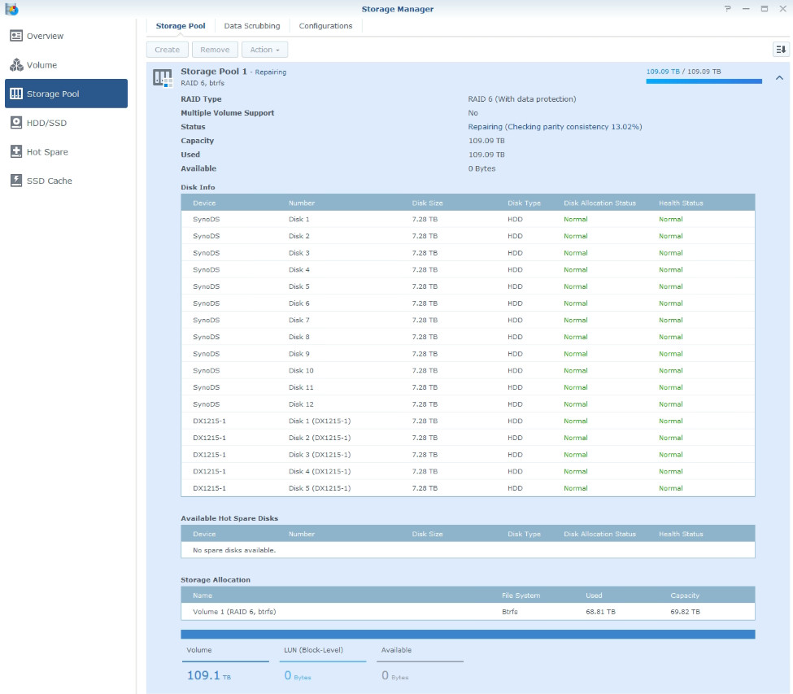
Task: Switch to the Data Scrubbing tab
Action: (250, 25)
